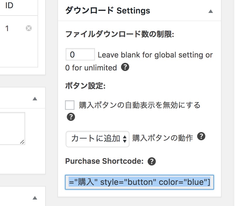This screenshot has height=206, width=235.
Task: Click the file ID value 1
Action: click(7, 28)
